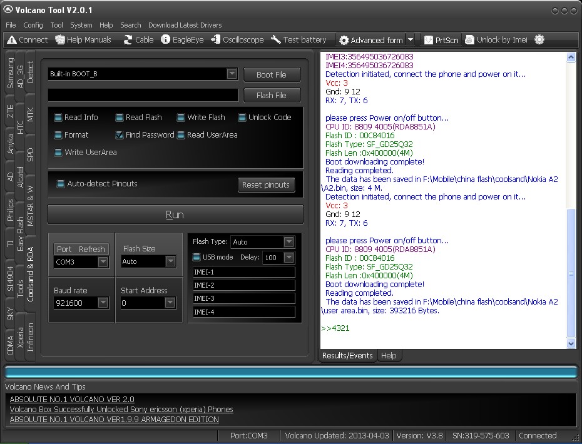This screenshot has width=582, height=444.
Task: Click the IMEI-1 input field
Action: [x=244, y=272]
